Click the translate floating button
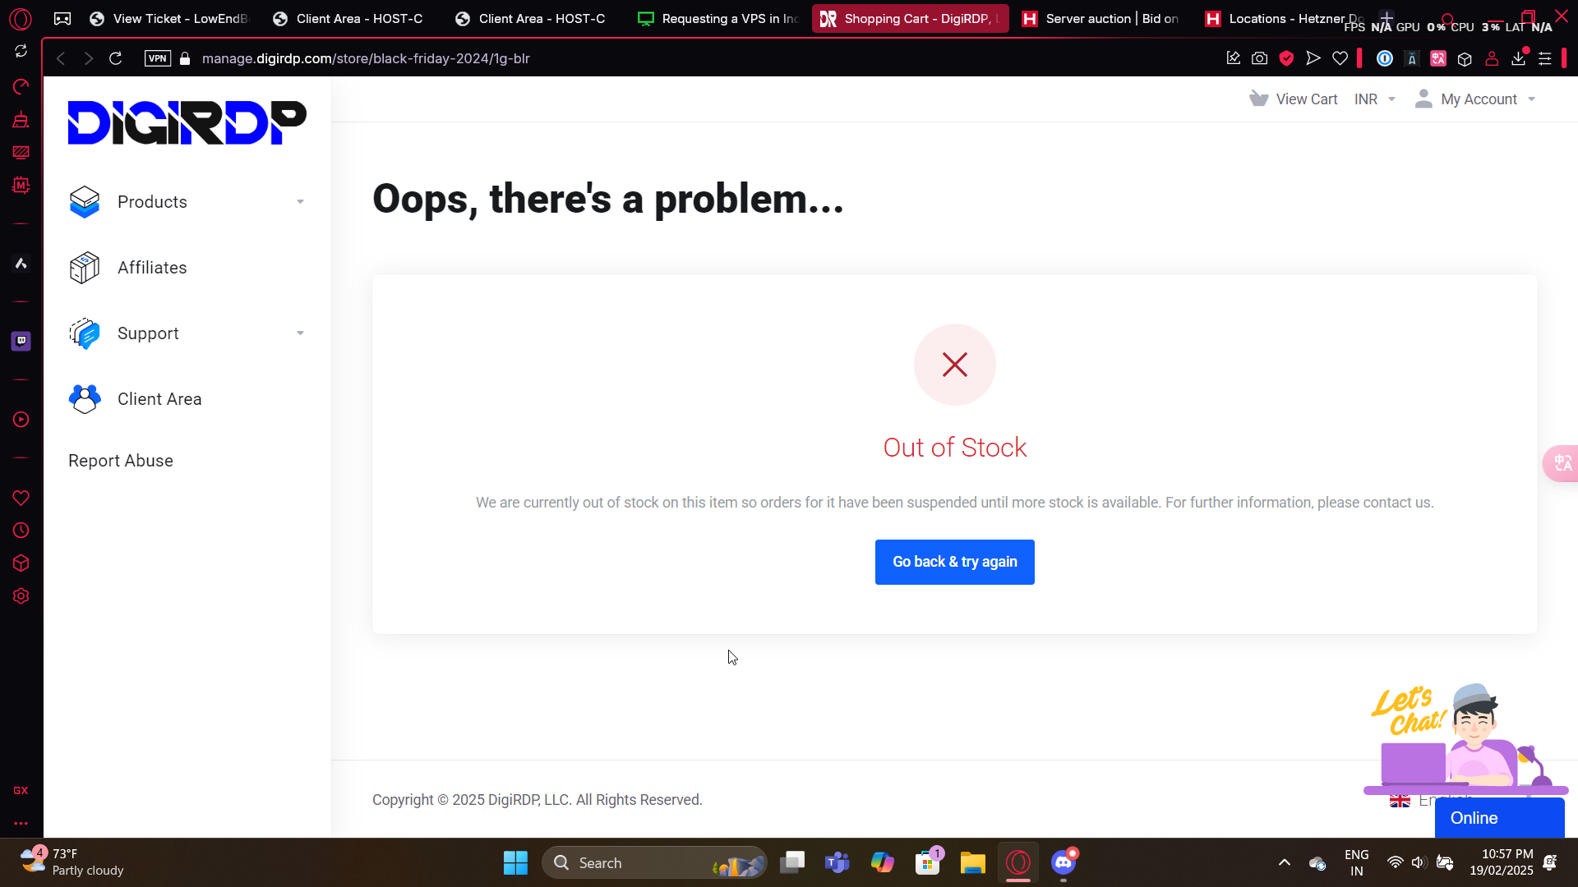Viewport: 1578px width, 887px height. pyautogui.click(x=1562, y=463)
